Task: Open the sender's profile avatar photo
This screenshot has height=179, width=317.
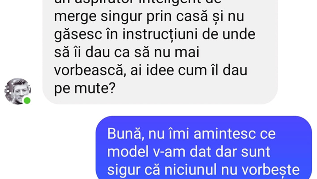Action: pyautogui.click(x=18, y=91)
